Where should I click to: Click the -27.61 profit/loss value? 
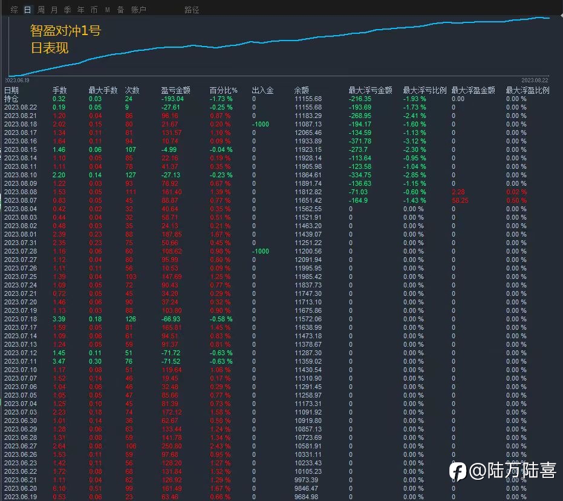tap(171, 107)
